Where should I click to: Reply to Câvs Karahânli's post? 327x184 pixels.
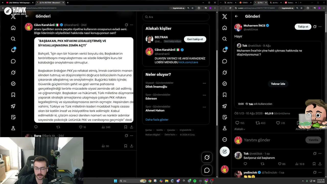[x=36, y=127]
